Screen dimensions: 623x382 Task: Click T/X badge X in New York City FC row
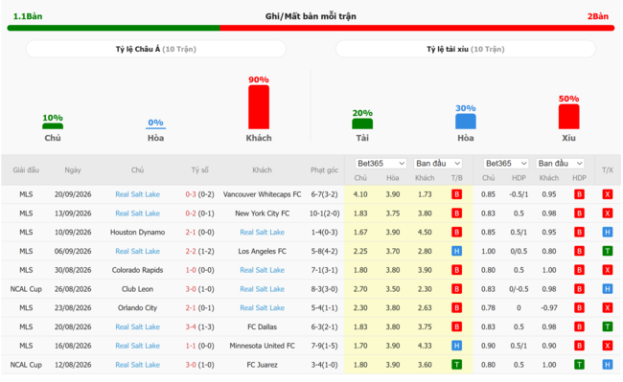pyautogui.click(x=607, y=213)
